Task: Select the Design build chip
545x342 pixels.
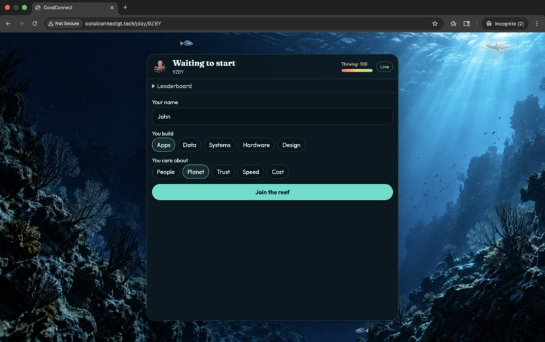Action: 291,145
